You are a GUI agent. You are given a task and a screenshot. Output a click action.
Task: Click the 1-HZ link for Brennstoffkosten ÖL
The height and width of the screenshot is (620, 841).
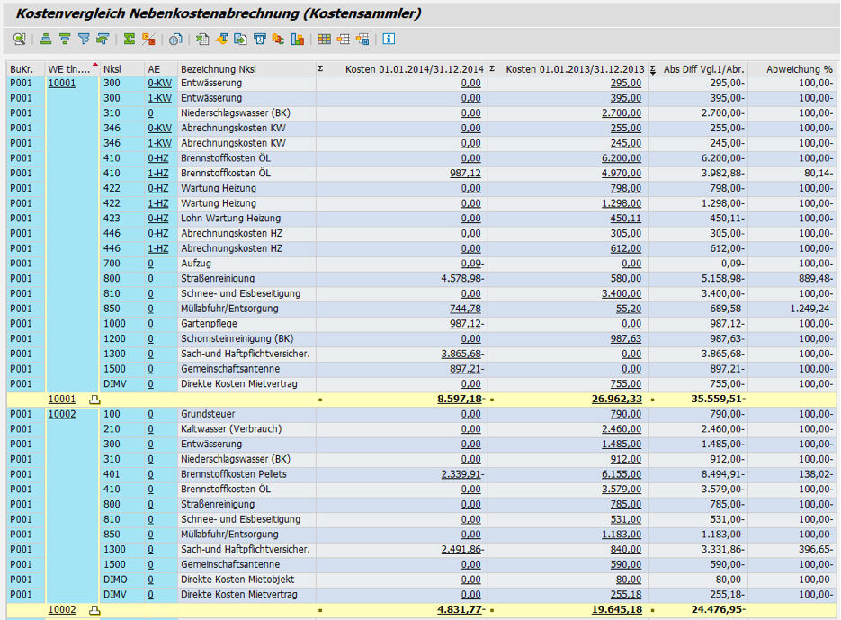(x=158, y=173)
